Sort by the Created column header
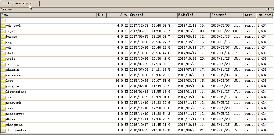This screenshot has width=274, height=135. (153, 15)
